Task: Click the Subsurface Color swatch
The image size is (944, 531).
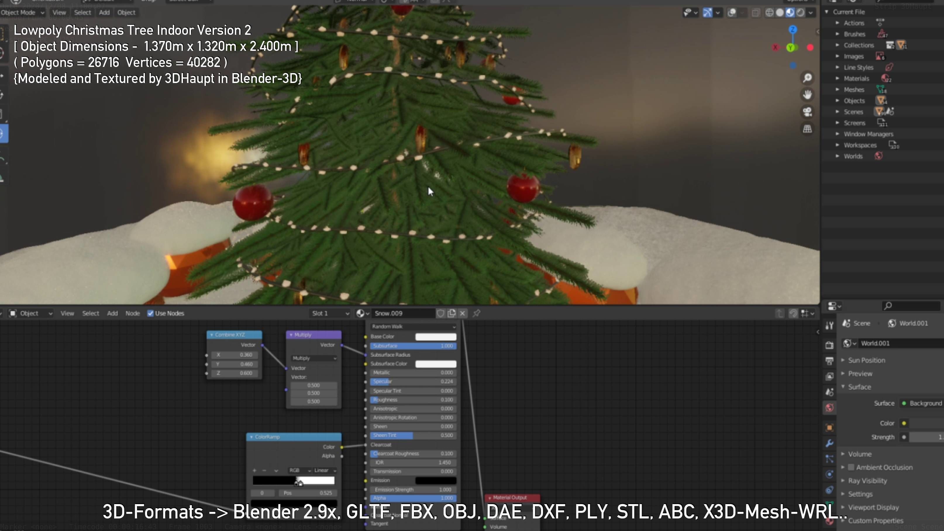Action: coord(436,364)
